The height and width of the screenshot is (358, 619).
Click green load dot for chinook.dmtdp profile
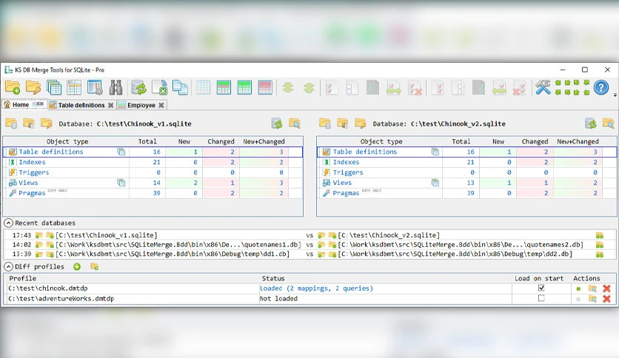point(578,289)
